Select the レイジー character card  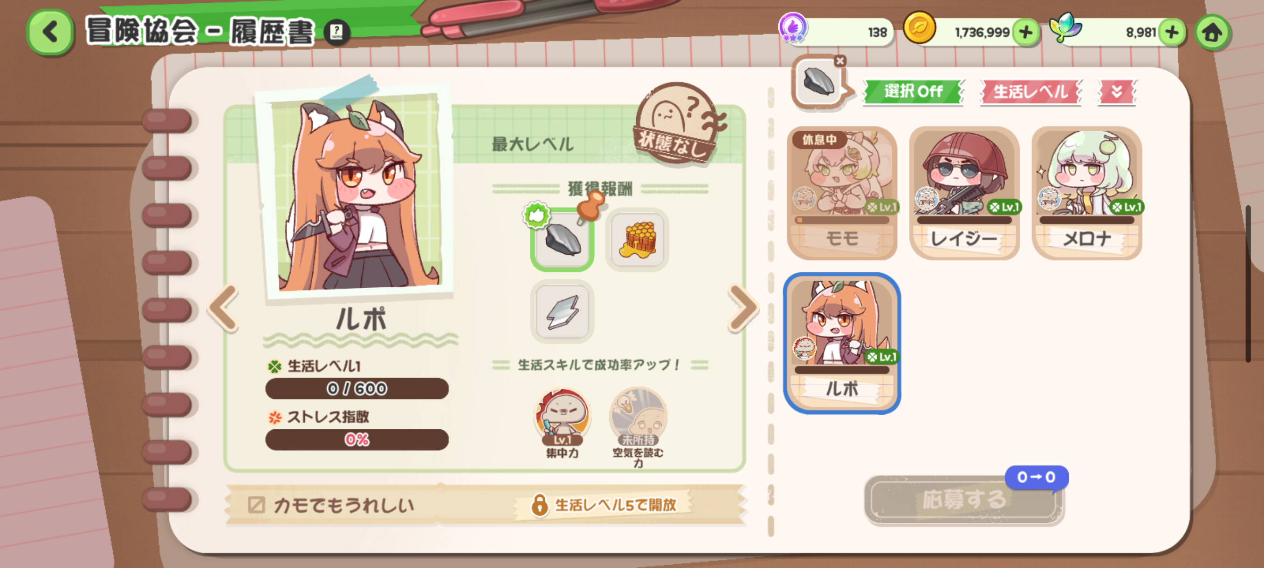[x=964, y=193]
